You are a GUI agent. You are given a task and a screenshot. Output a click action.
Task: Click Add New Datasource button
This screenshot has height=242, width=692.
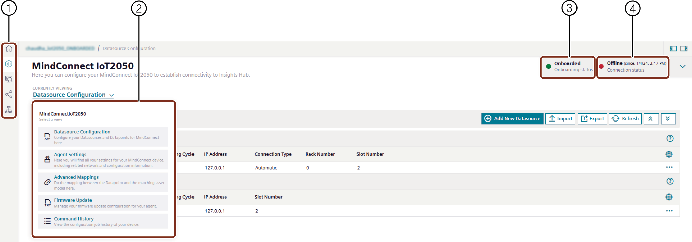coord(513,119)
